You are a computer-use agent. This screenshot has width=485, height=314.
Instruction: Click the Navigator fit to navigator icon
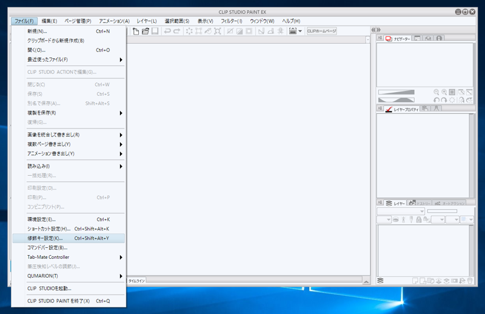click(469, 92)
